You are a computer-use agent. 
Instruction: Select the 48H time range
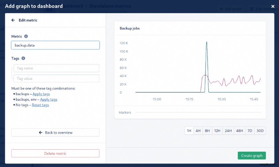click(x=240, y=131)
